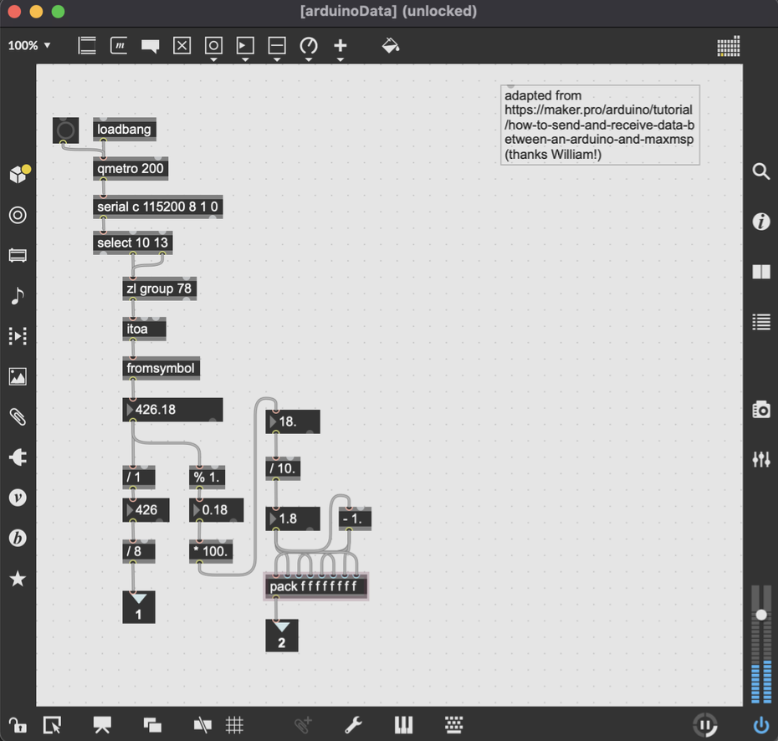Screen dimensions: 778x741
Task: Open the calendar grid icon top right
Action: click(729, 46)
